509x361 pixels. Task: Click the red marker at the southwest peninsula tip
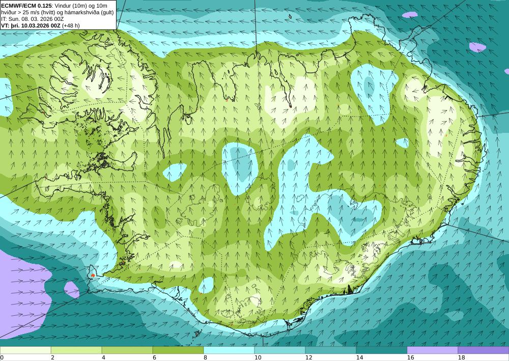[x=93, y=275]
